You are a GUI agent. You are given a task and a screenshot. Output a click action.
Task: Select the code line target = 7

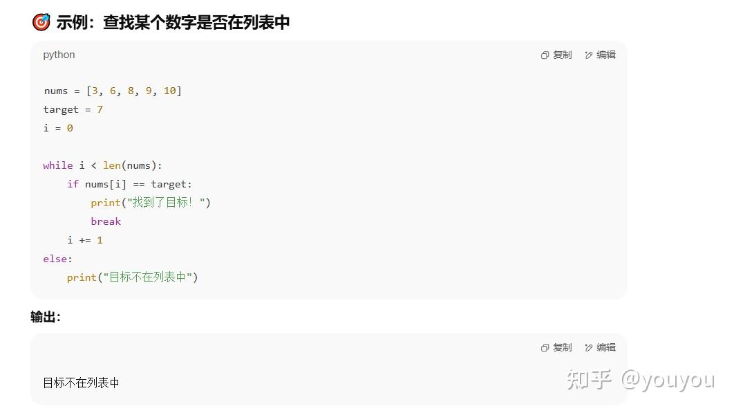click(x=73, y=109)
